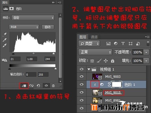Click the 填充 100% field

click(x=138, y=61)
